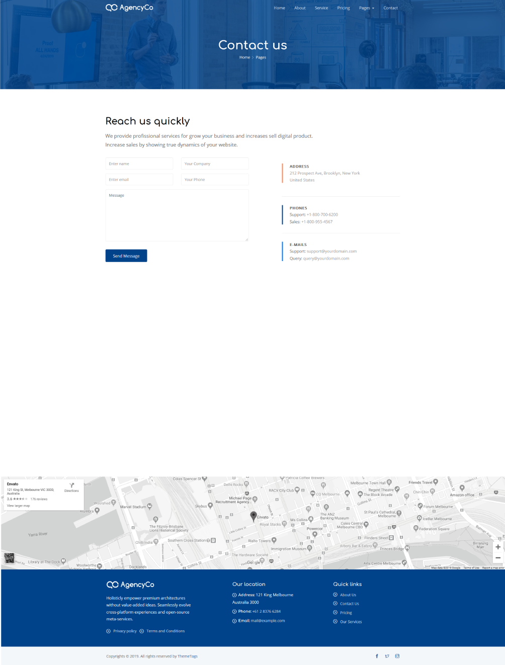Go to the Service menu item
This screenshot has height=665, width=505.
click(321, 8)
